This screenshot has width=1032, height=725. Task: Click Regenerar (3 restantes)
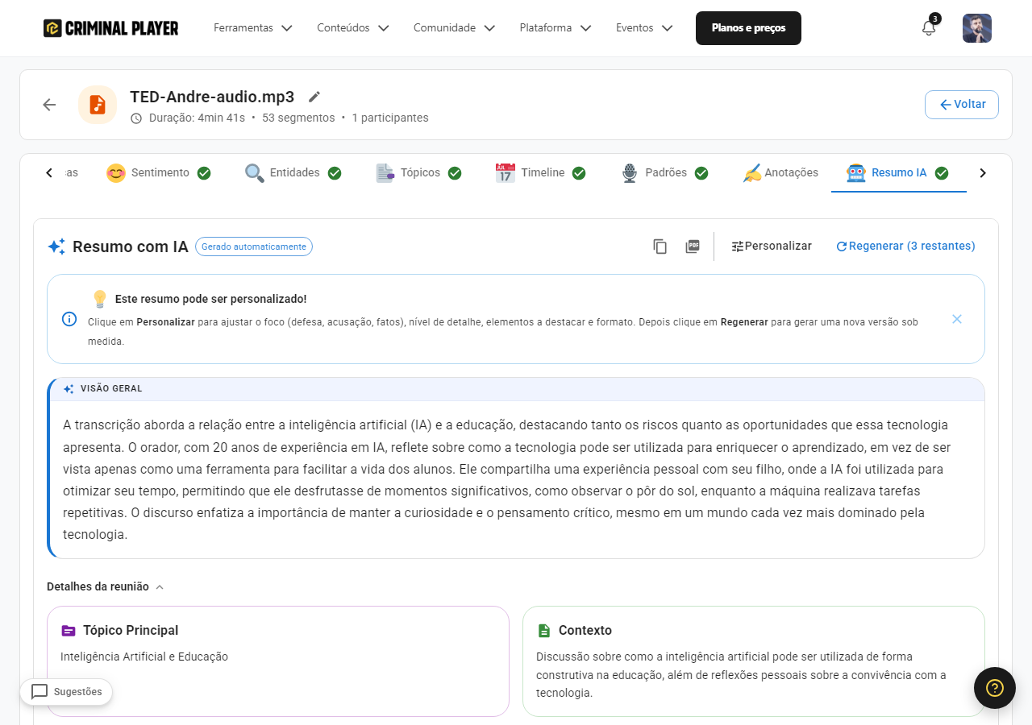(x=905, y=246)
